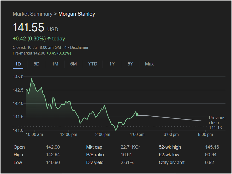Click the Low value 140.90
Image resolution: width=232 pixels, height=174 pixels.
click(53, 163)
